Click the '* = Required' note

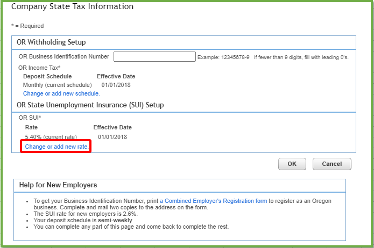[27, 26]
